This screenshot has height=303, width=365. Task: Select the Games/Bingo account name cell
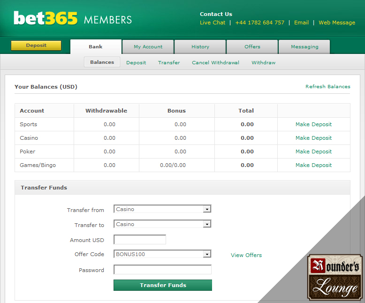(x=44, y=165)
